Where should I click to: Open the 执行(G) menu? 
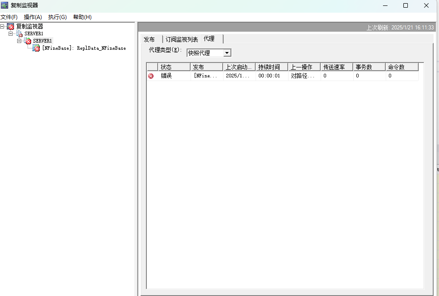pyautogui.click(x=57, y=17)
